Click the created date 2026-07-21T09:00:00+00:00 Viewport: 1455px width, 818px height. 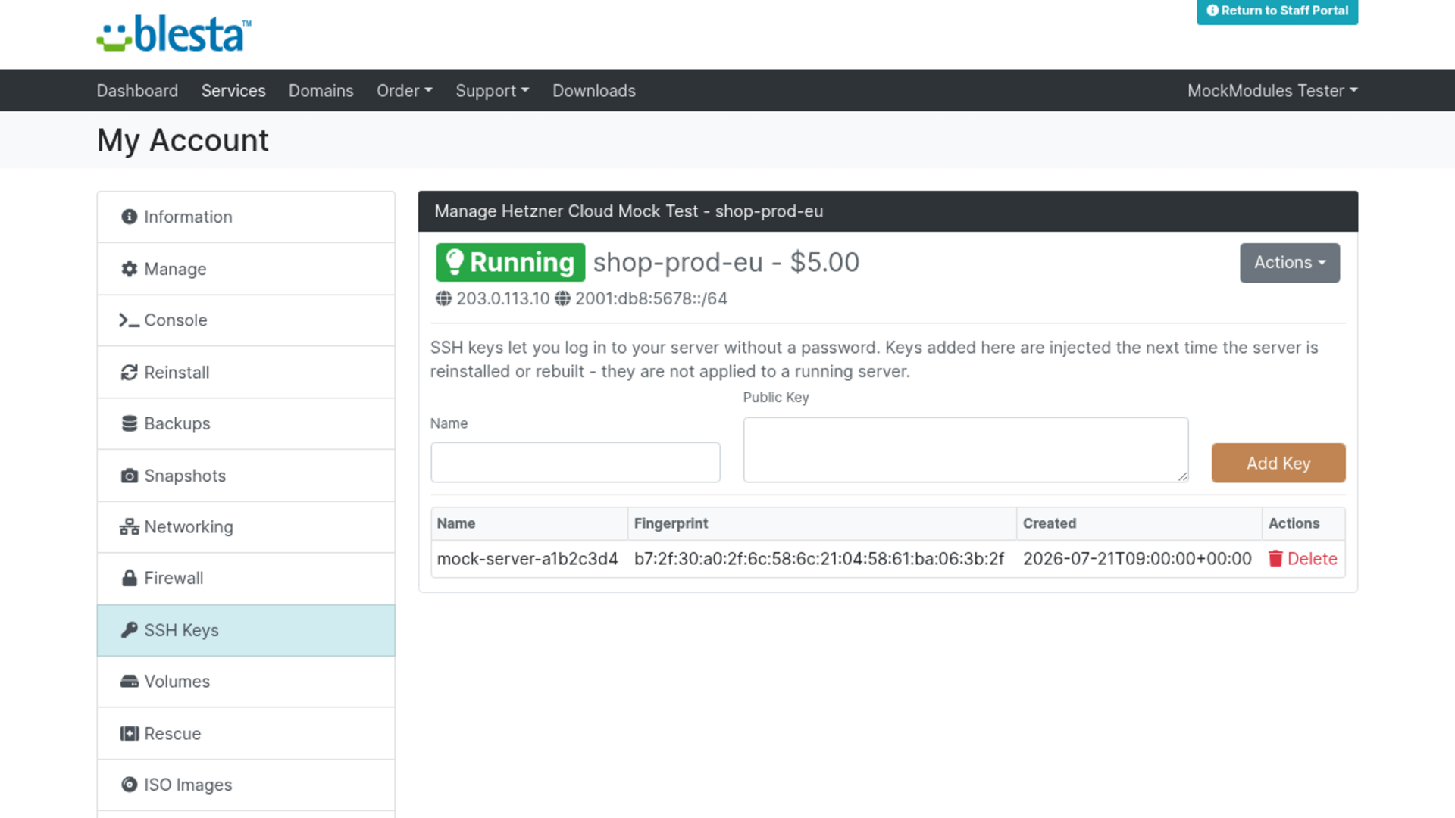point(1137,559)
